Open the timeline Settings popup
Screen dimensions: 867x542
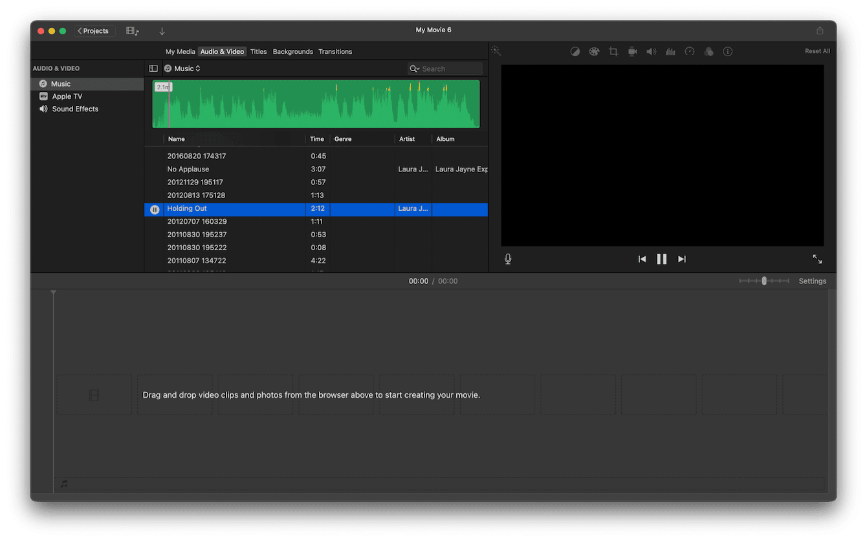click(812, 281)
